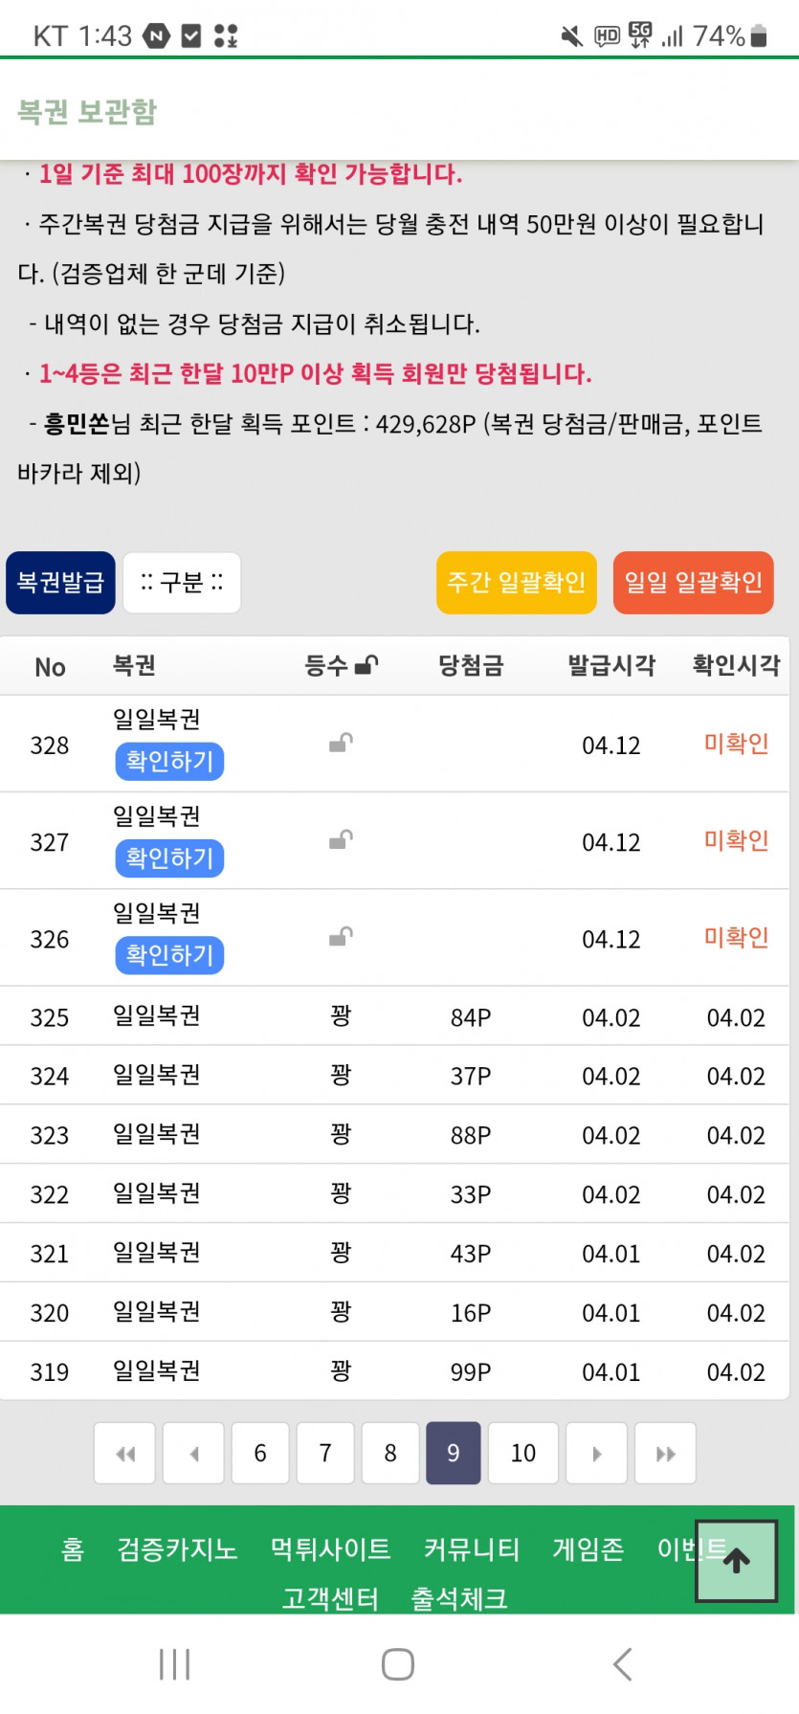This screenshot has width=799, height=1714.
Task: Tap the orange 일일 일괄확인 button
Action: tap(693, 583)
